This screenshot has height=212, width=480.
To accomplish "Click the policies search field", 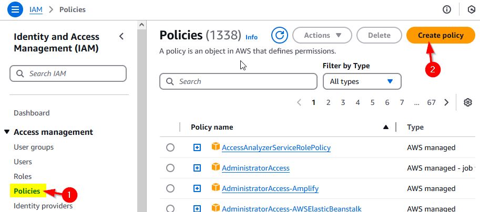I will [238, 81].
